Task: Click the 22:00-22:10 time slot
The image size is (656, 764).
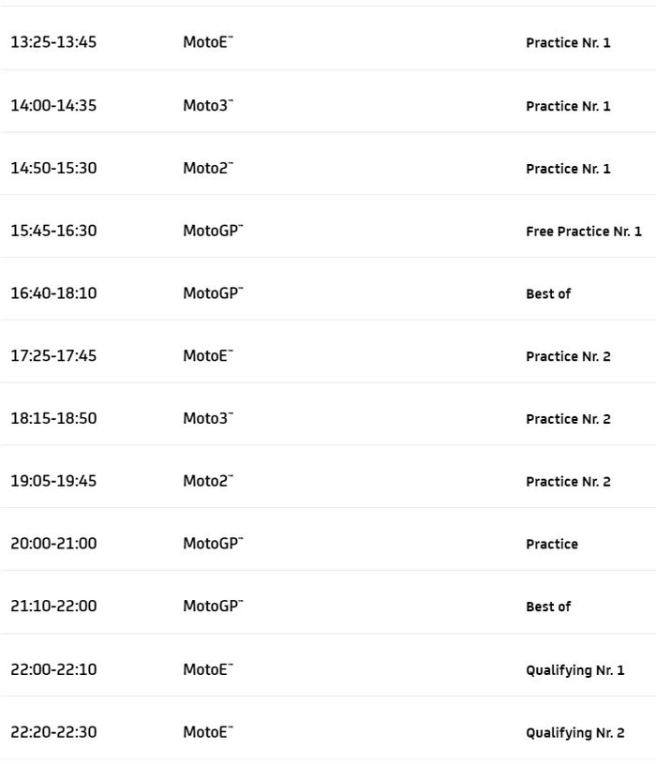Action: [x=53, y=669]
